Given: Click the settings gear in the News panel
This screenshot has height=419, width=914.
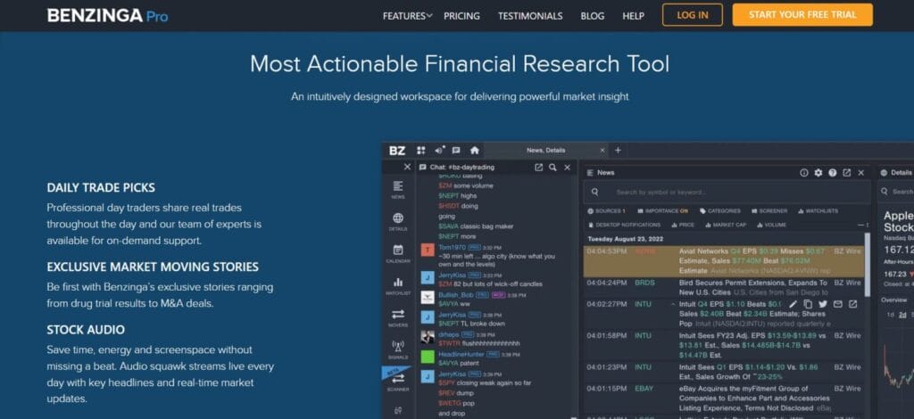Looking at the screenshot, I should pyautogui.click(x=818, y=172).
